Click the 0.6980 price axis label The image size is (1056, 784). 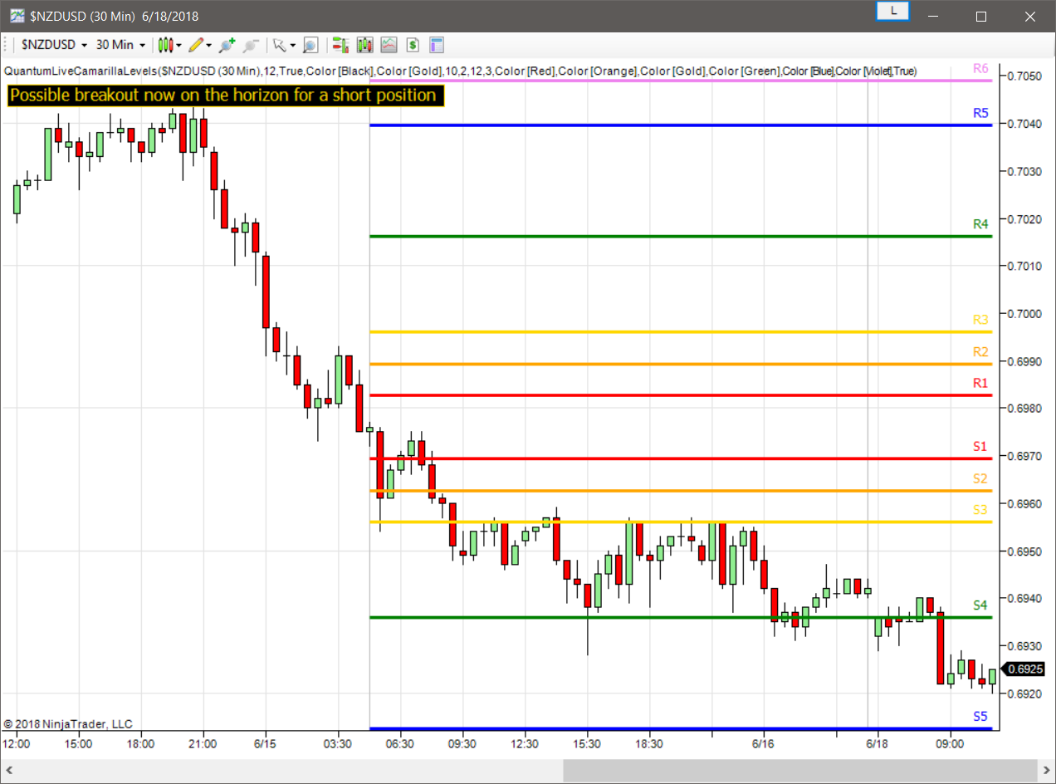pos(1024,409)
